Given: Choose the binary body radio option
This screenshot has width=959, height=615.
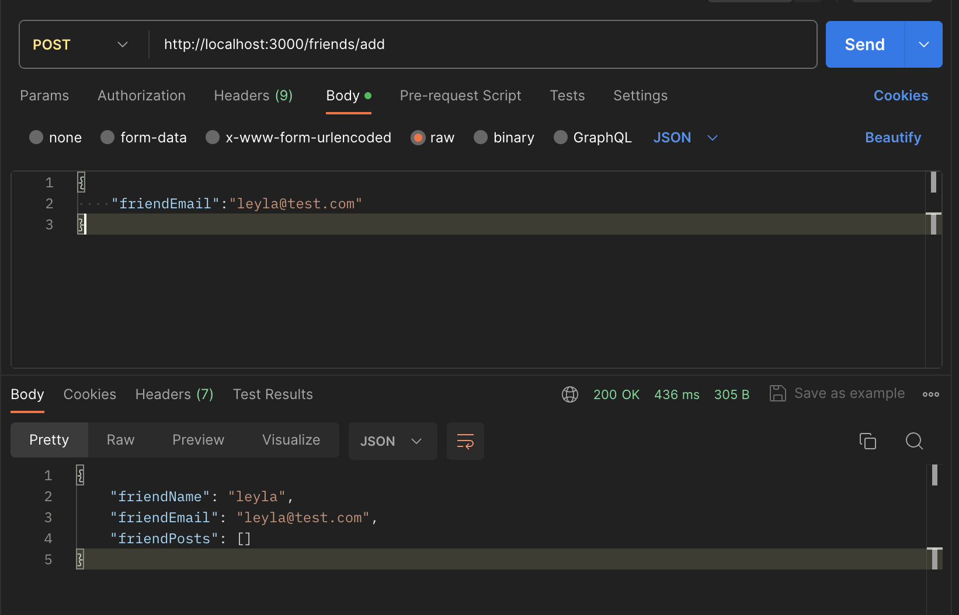Looking at the screenshot, I should (x=481, y=137).
